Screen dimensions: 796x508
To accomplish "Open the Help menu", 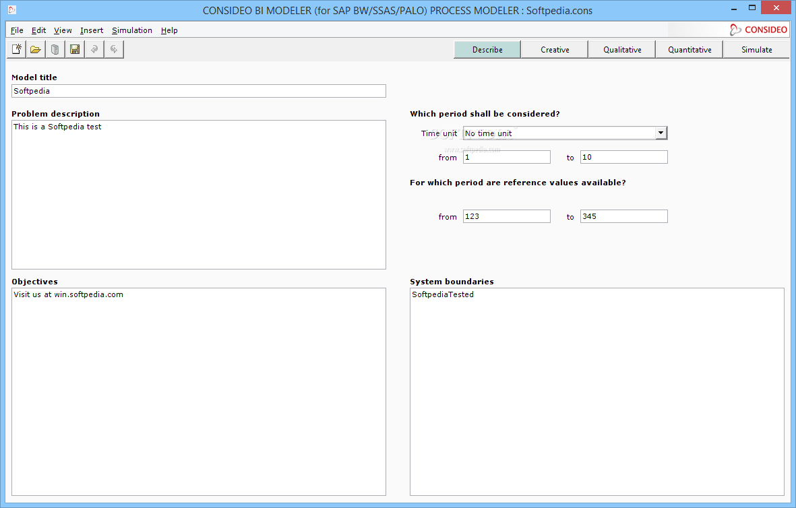I will pyautogui.click(x=169, y=30).
